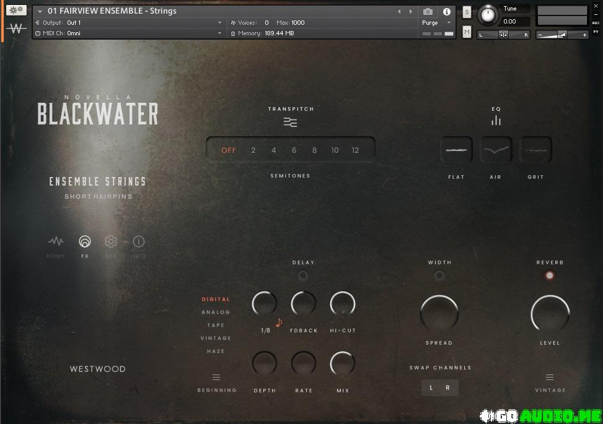Show instrument info with the header i icon

click(446, 12)
